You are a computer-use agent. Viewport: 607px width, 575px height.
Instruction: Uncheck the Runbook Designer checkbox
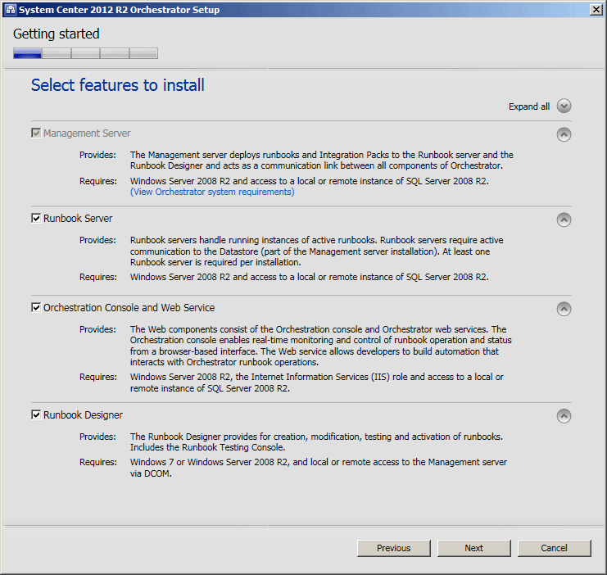pos(36,414)
